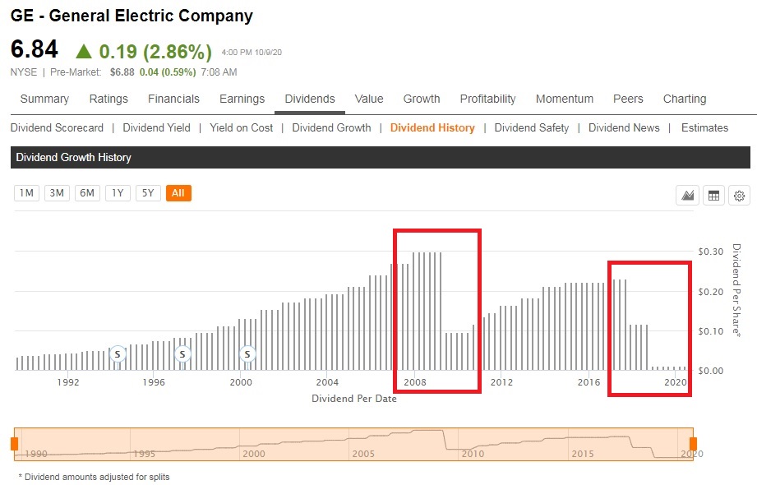The image size is (757, 485).
Task: Open the Ratings tab
Action: pos(108,99)
